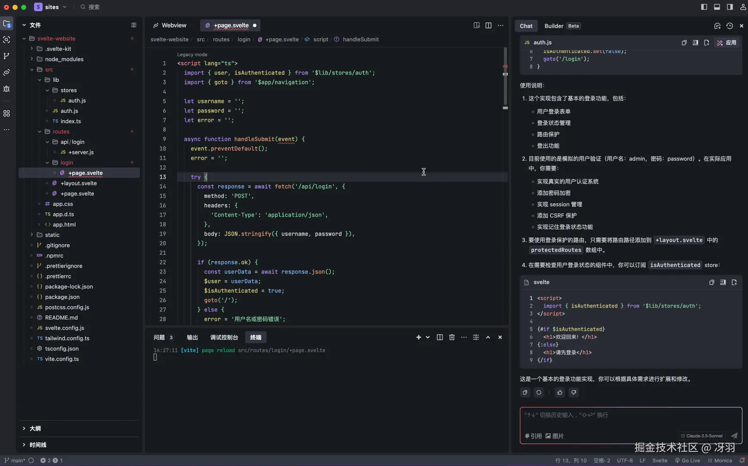Click Go Live in status bar
This screenshot has height=466, width=748.
687,460
